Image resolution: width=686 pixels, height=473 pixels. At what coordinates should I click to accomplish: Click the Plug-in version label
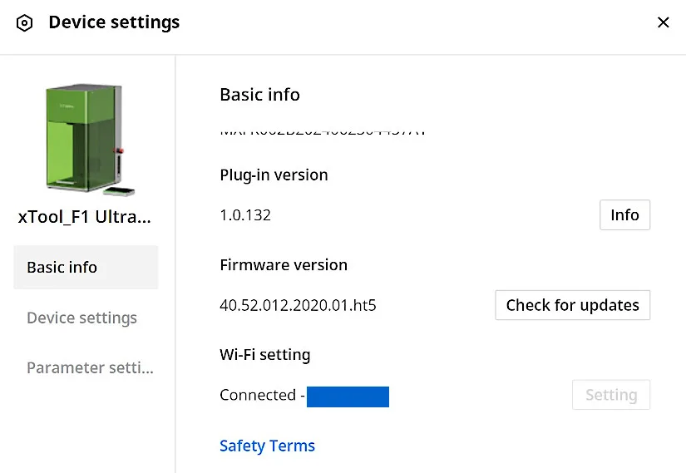coord(274,175)
